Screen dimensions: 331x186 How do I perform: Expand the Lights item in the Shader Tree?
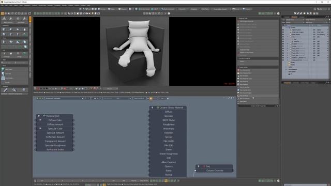pyautogui.click(x=287, y=67)
